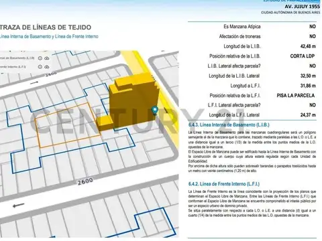The image size is (322, 241).
Task: Click the teal location pin on the map
Action: (154, 110)
